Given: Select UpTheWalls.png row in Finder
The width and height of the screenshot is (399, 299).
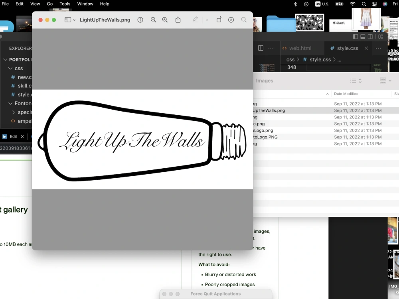Looking at the screenshot, I should tap(326, 110).
